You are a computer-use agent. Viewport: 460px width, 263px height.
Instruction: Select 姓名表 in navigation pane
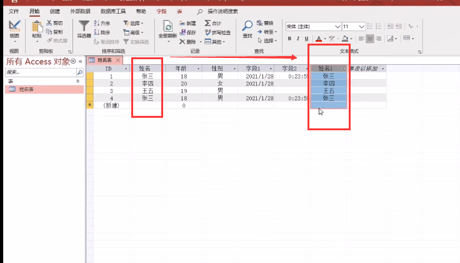pyautogui.click(x=44, y=90)
